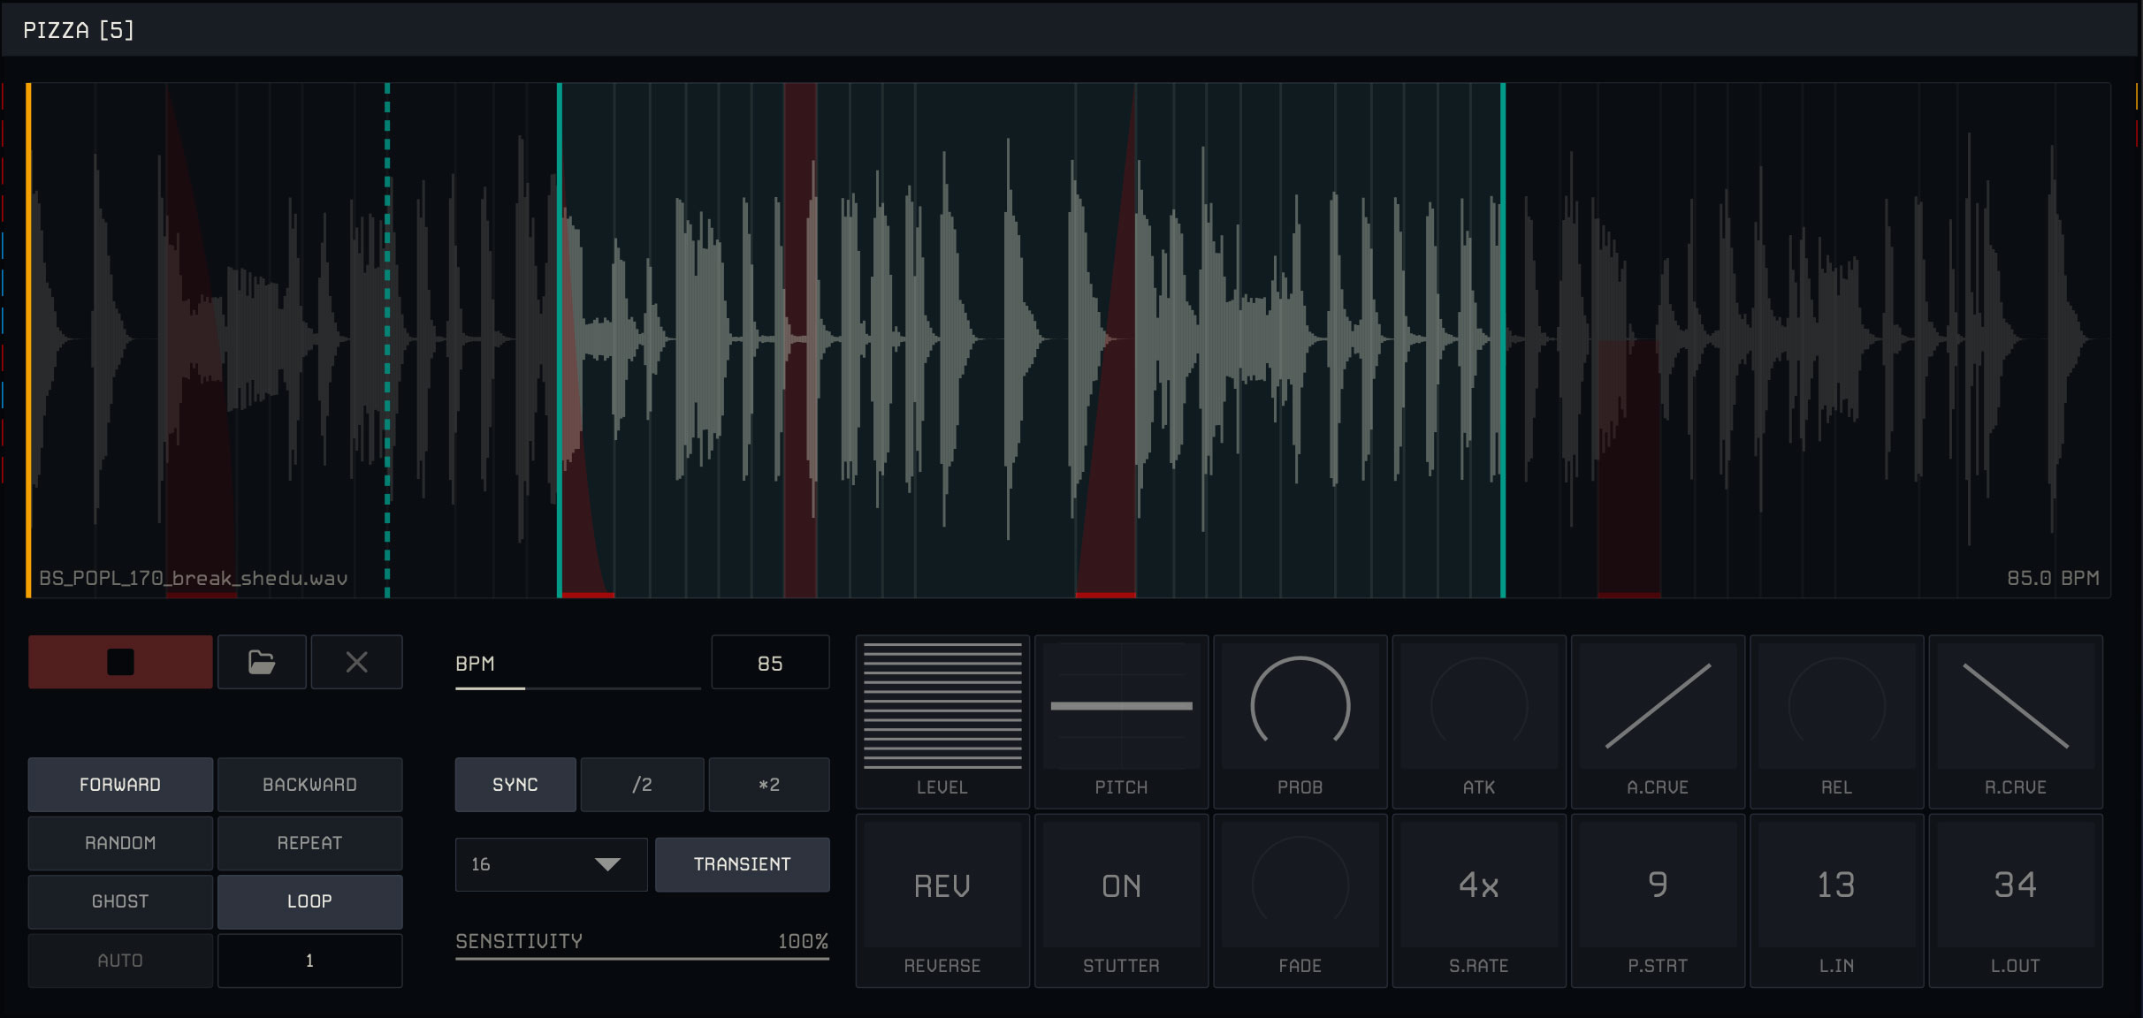Screen dimensions: 2143x1018
Task: Select the LEVEL horizontal bars icon
Action: [942, 706]
